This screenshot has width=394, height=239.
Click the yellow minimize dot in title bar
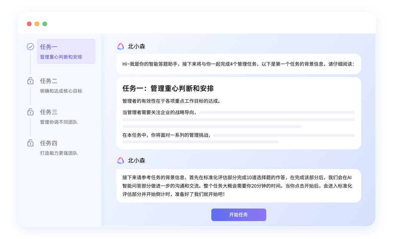[x=37, y=24]
